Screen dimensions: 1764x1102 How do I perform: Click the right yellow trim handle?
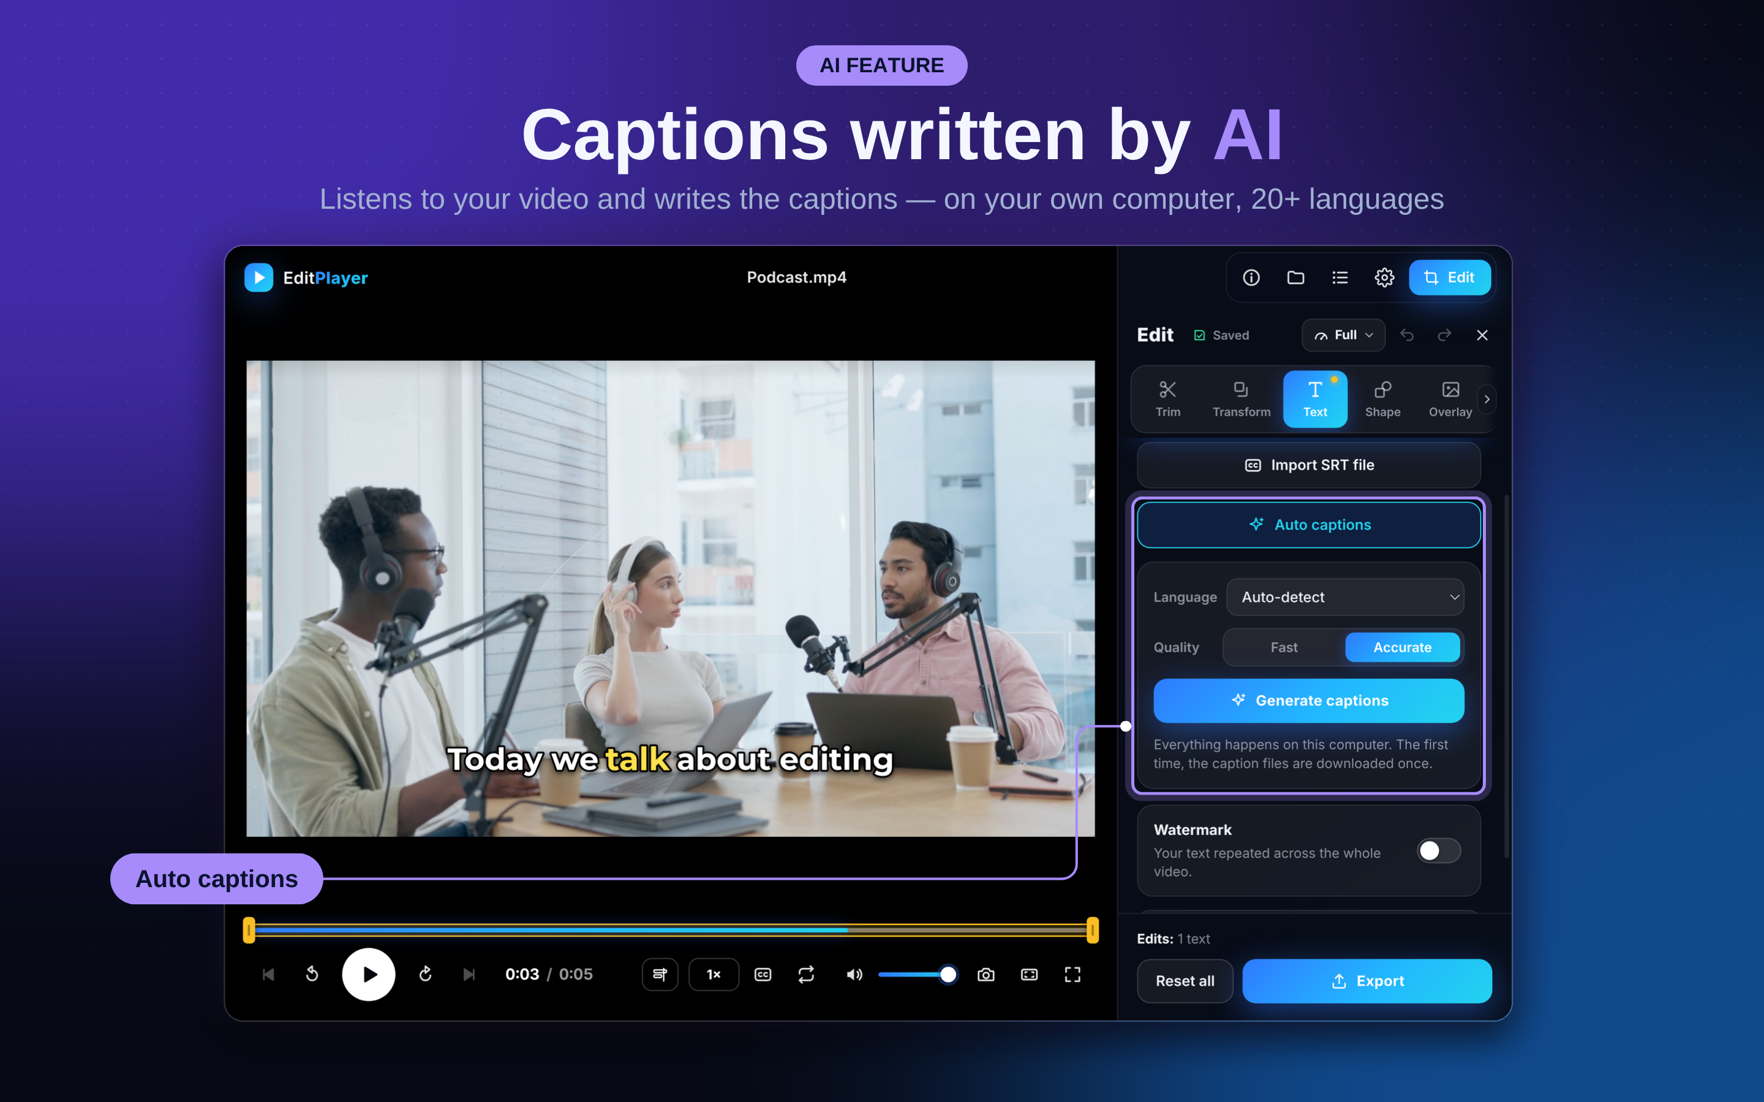pos(1093,930)
